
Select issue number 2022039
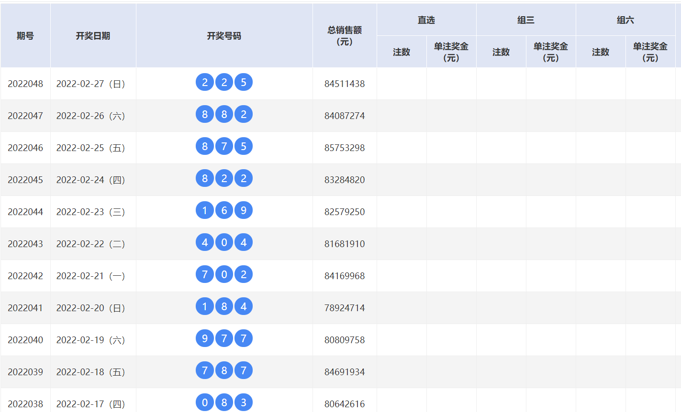25,372
